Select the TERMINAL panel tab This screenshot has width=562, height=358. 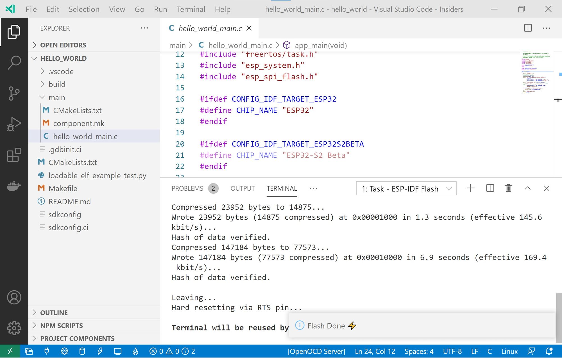[x=282, y=188]
